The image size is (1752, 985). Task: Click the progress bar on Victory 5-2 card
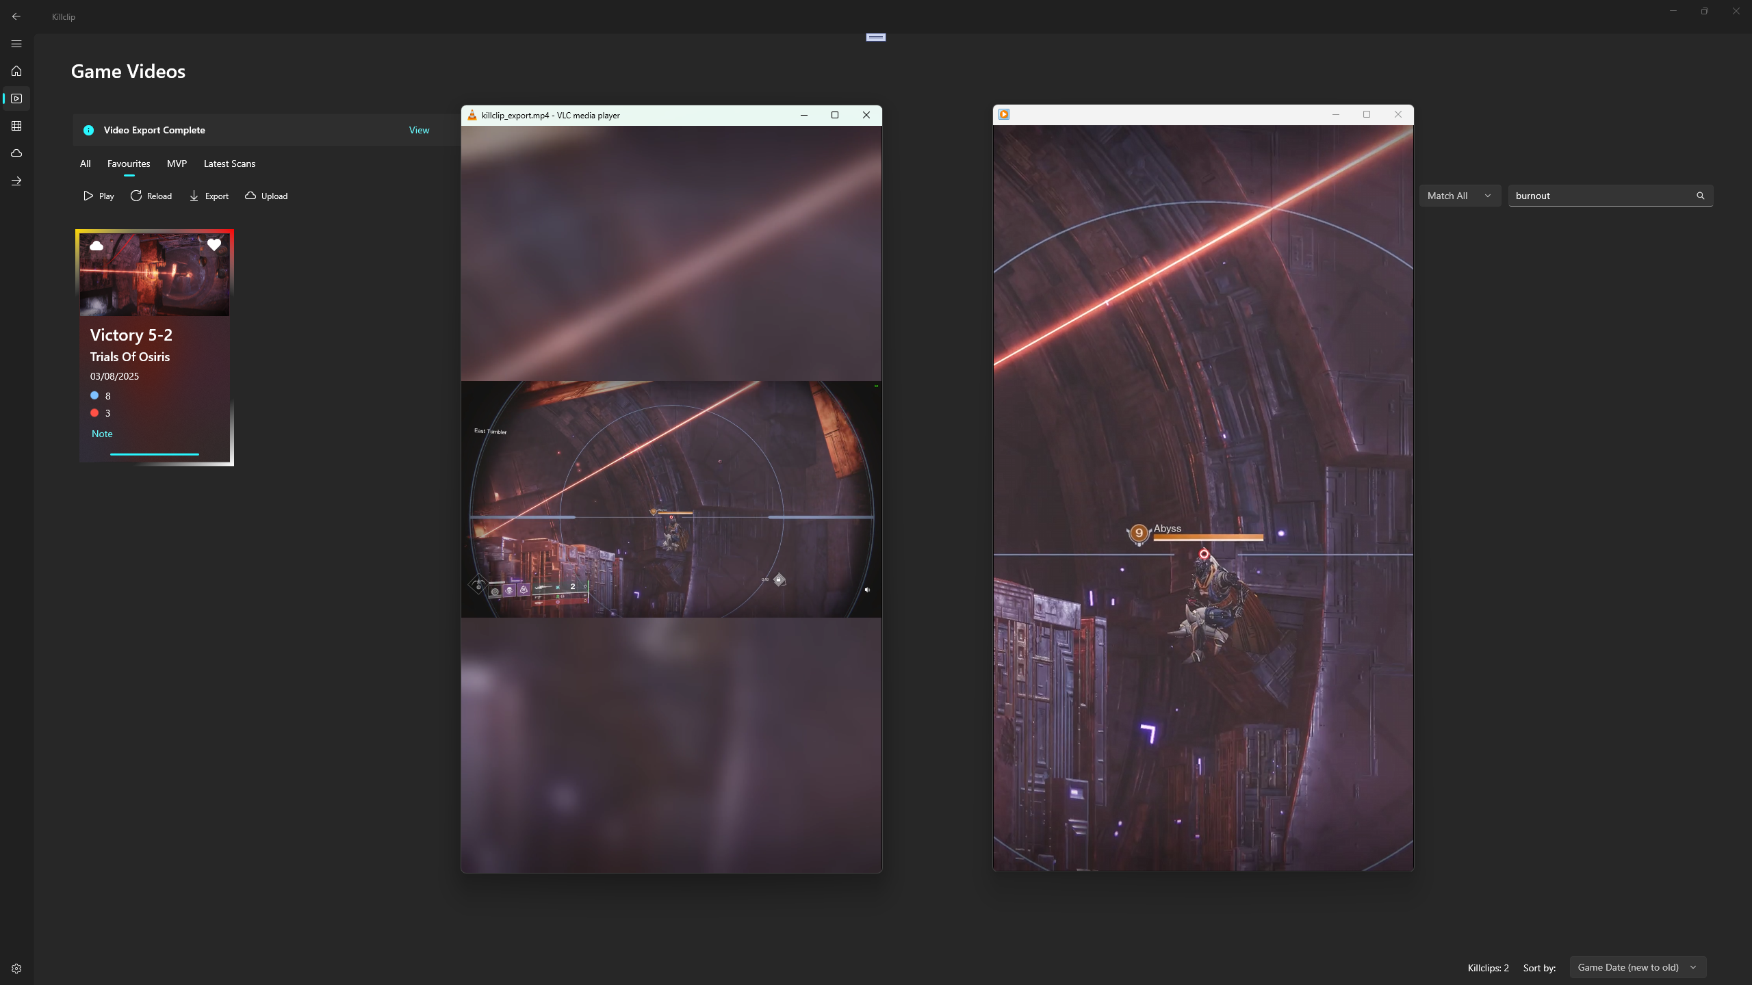pyautogui.click(x=154, y=454)
